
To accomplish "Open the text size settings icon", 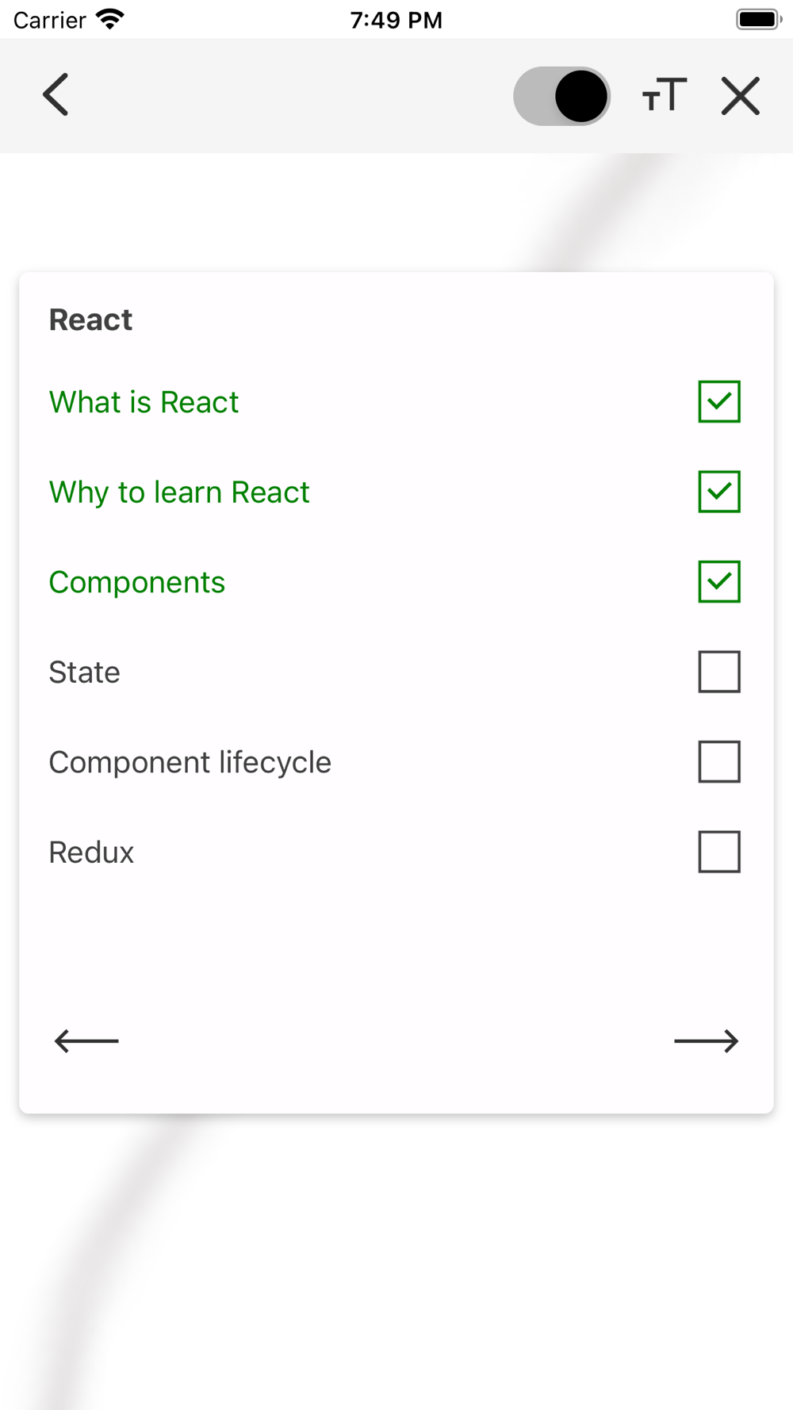I will coord(664,95).
